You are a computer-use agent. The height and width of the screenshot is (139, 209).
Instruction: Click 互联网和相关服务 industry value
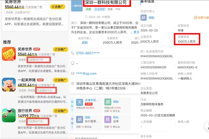(x=152, y=104)
